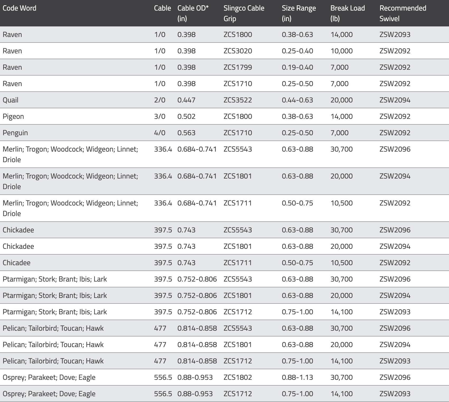Select the 4/0 cable size cell
This screenshot has height=402, width=449.
(x=160, y=133)
